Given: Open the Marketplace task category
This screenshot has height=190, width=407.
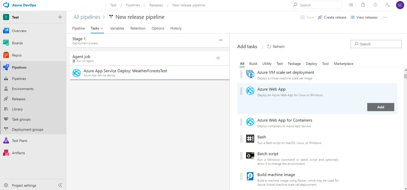Looking at the screenshot, I should click(344, 64).
